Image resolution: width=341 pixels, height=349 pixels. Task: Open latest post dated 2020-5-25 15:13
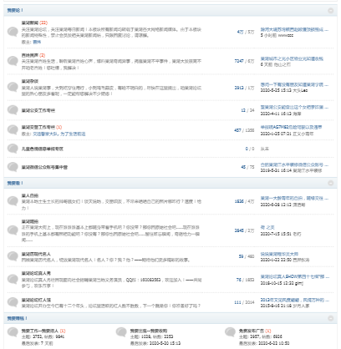pyautogui.click(x=294, y=84)
